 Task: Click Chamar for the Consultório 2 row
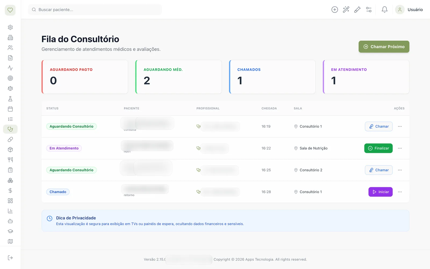click(x=379, y=170)
